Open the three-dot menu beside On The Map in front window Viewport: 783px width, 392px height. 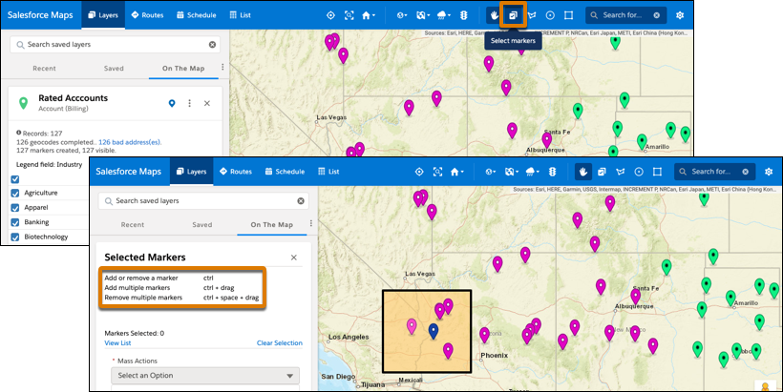(311, 223)
